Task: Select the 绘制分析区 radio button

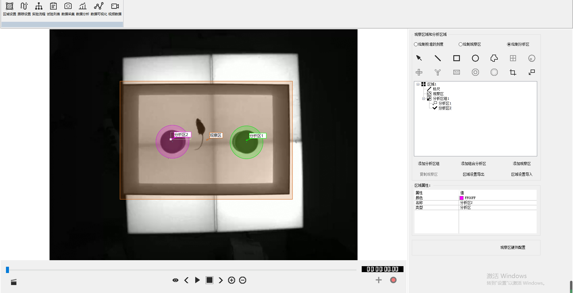Action: (x=509, y=44)
